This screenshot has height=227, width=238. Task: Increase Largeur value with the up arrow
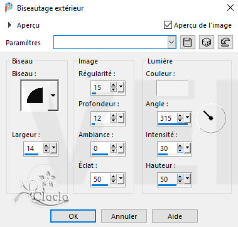click(46, 146)
